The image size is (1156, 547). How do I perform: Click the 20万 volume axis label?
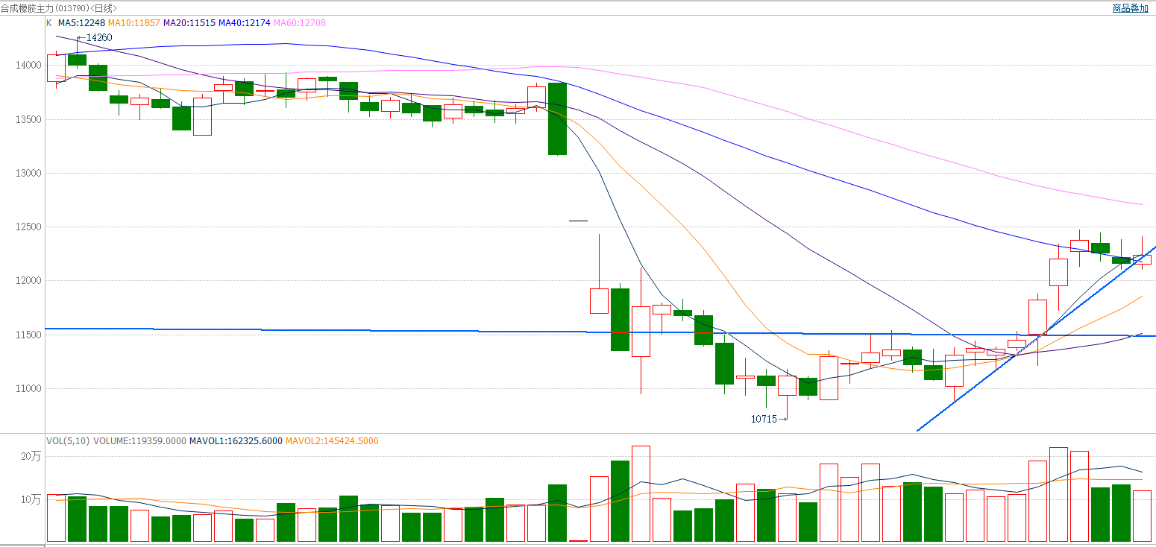click(x=31, y=456)
